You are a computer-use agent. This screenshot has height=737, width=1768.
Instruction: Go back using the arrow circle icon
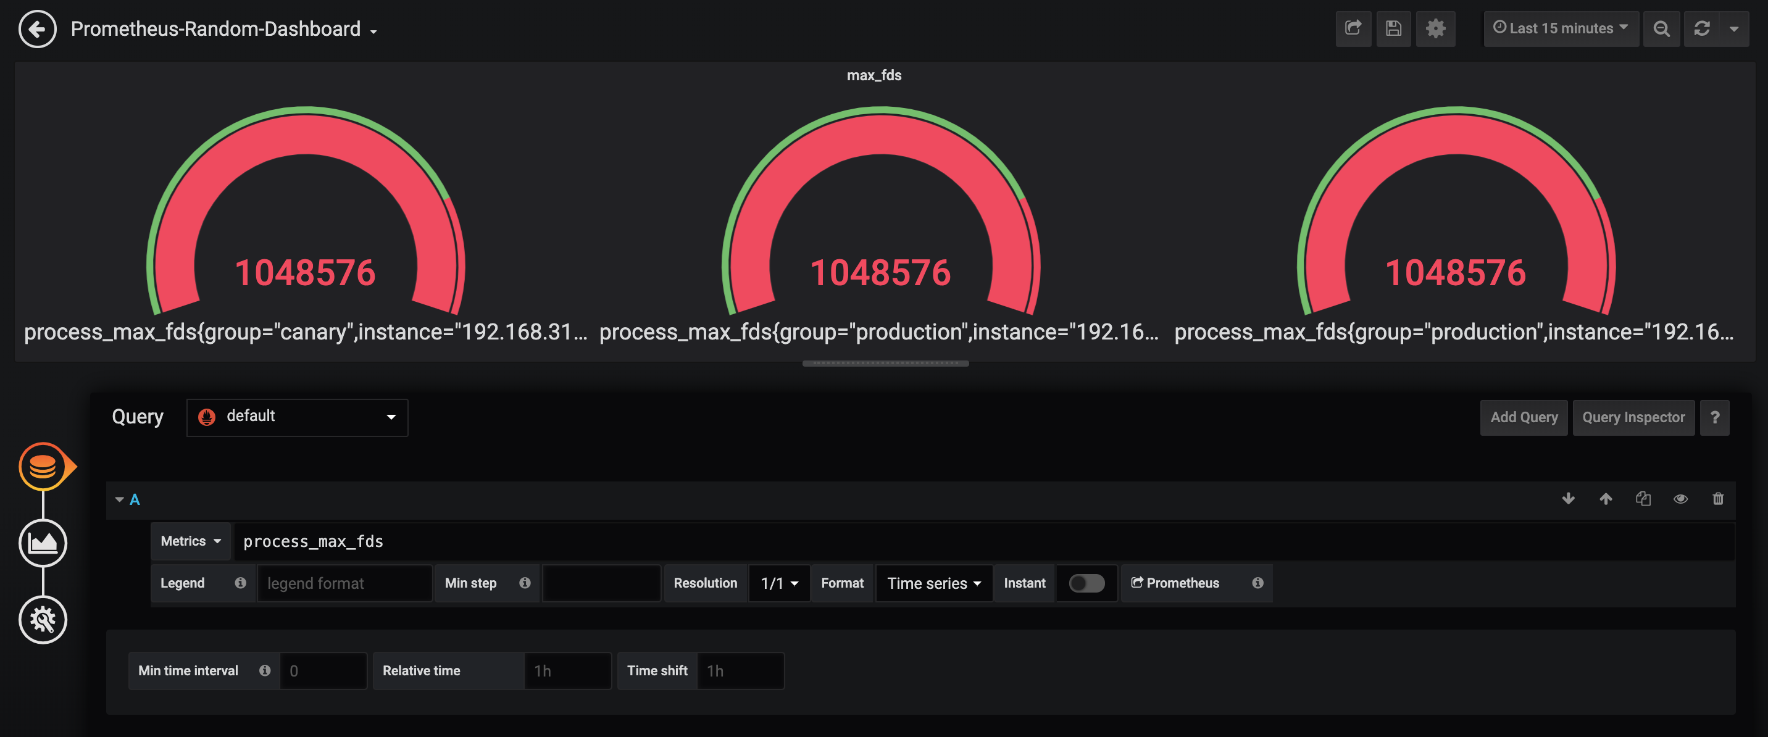coord(37,29)
